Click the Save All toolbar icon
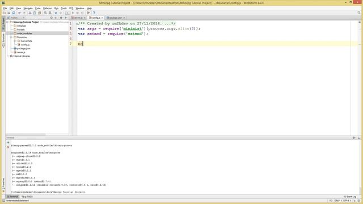This screenshot has height=204, width=363. point(9,13)
